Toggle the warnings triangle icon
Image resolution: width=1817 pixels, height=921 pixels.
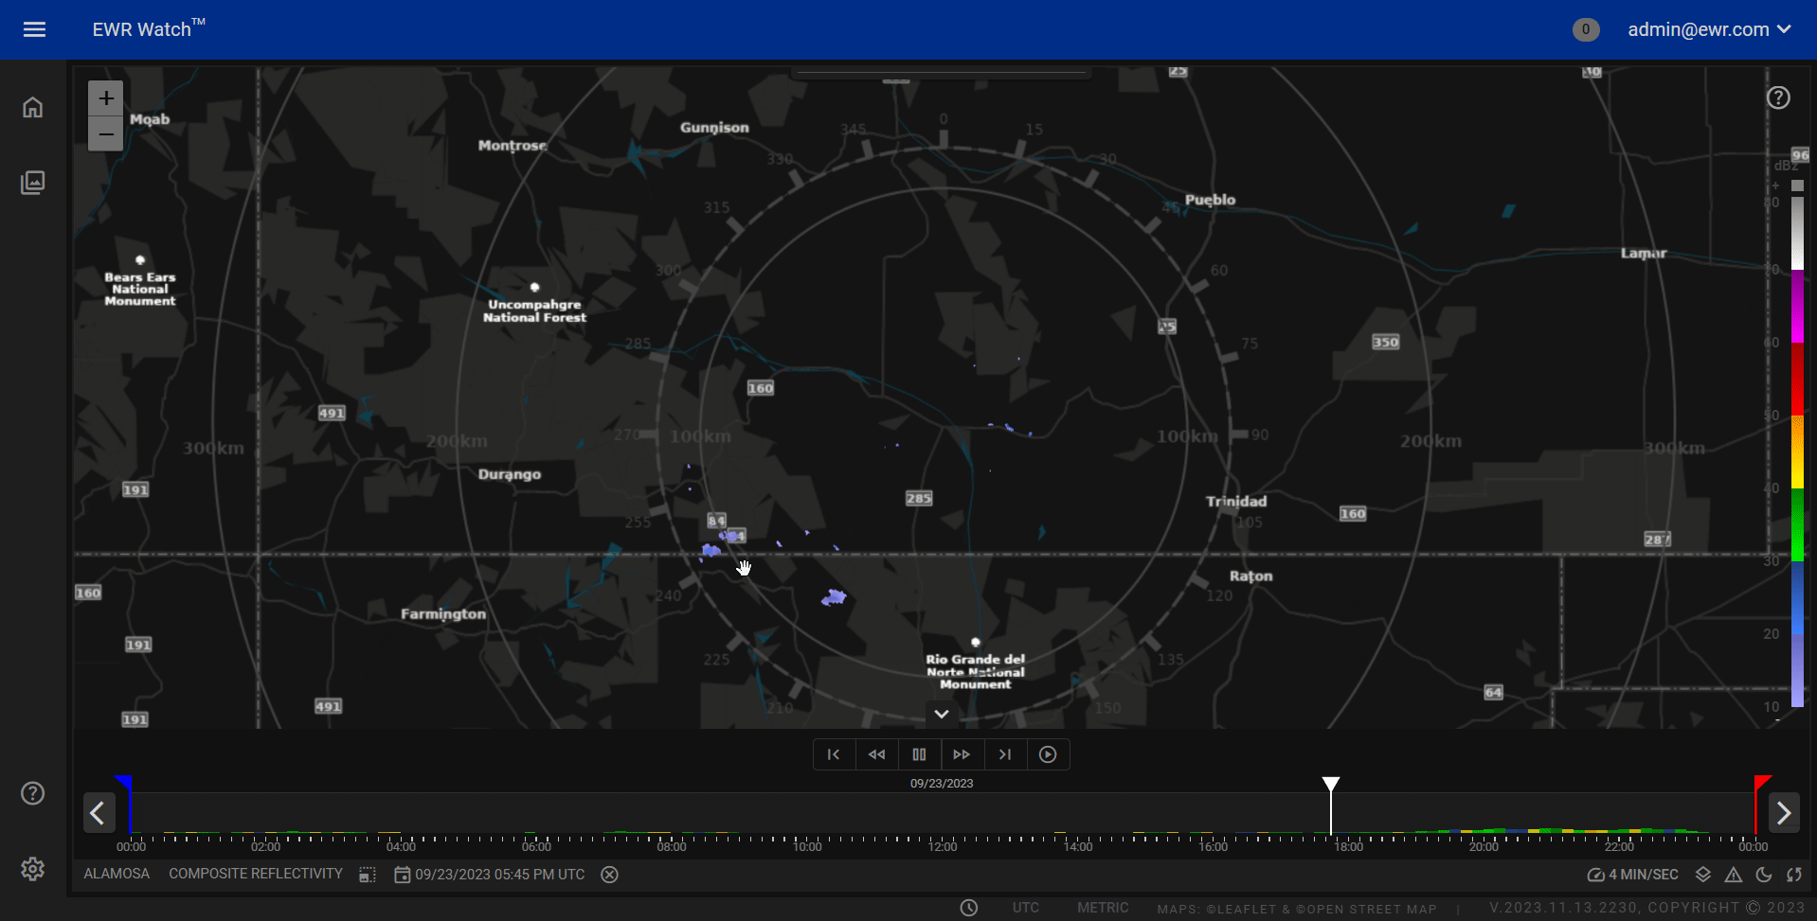click(x=1734, y=875)
